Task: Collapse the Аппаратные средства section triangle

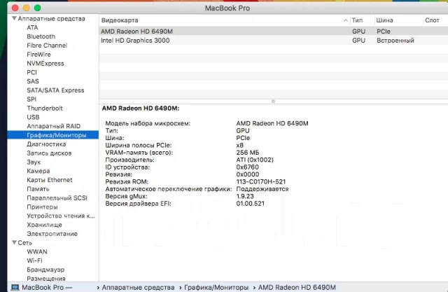Action: tap(14, 19)
